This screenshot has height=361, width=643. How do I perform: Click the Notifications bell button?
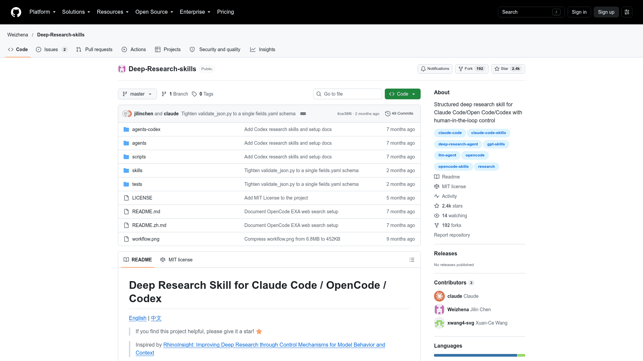pyautogui.click(x=435, y=69)
